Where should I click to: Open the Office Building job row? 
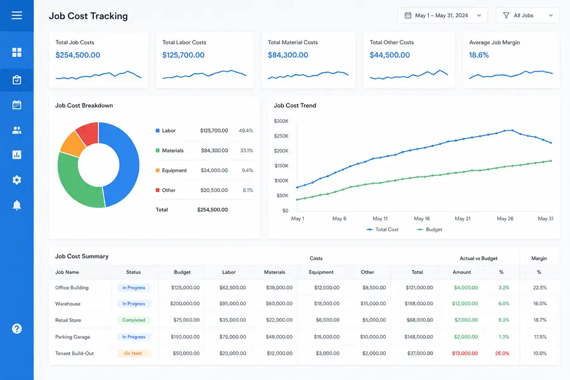point(304,288)
